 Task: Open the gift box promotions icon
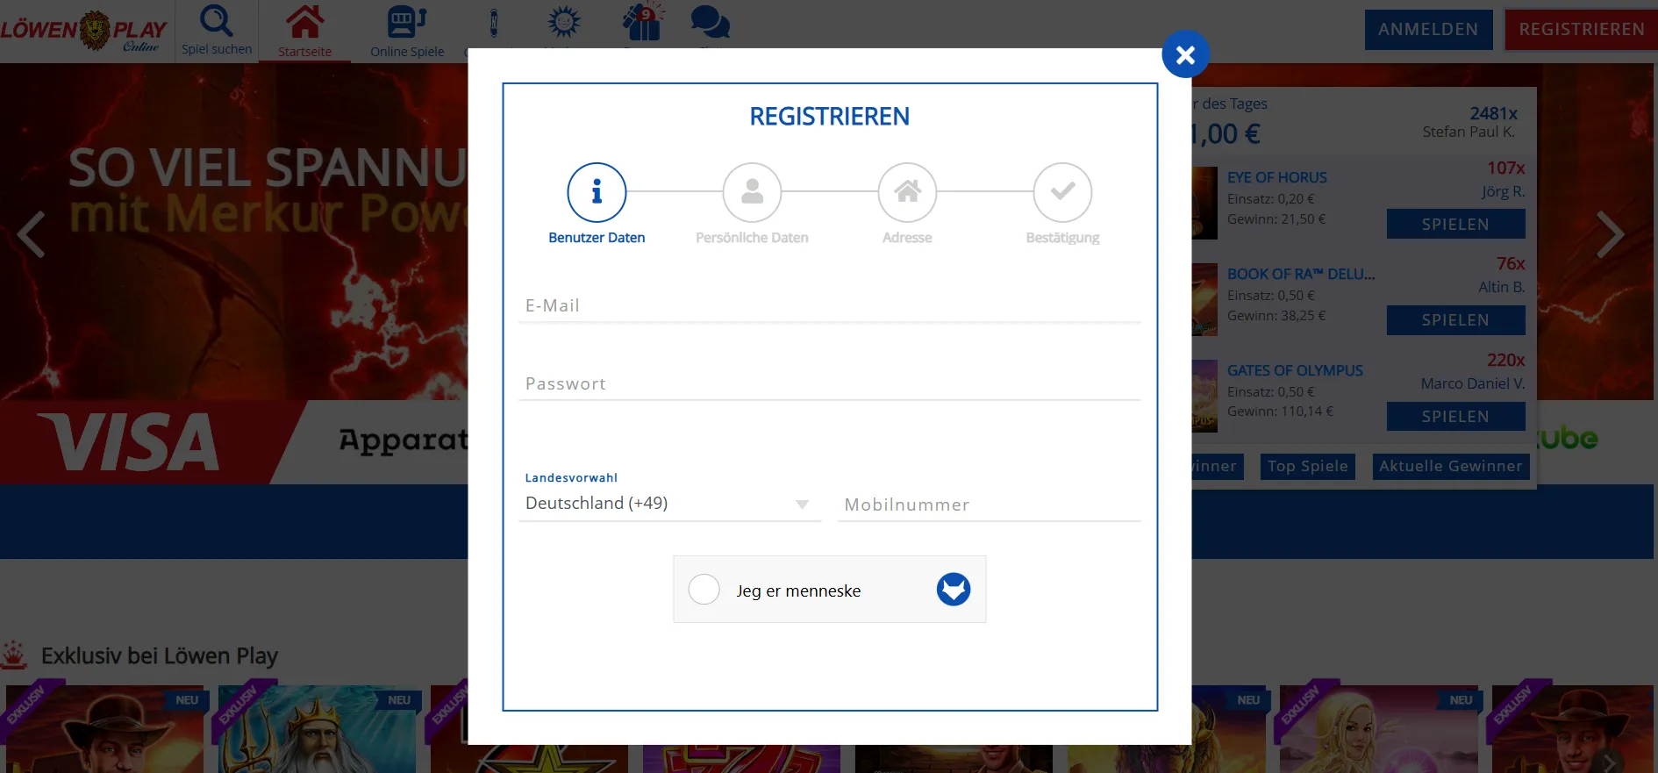coord(642,23)
